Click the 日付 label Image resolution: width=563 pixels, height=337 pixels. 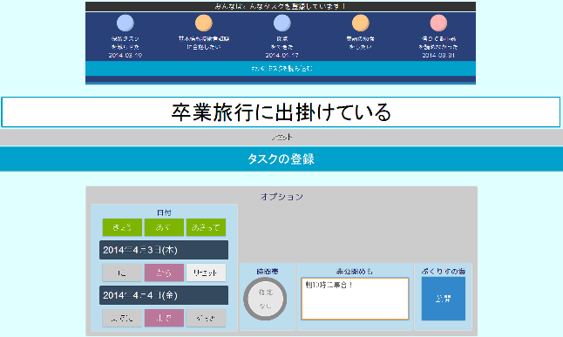click(164, 212)
